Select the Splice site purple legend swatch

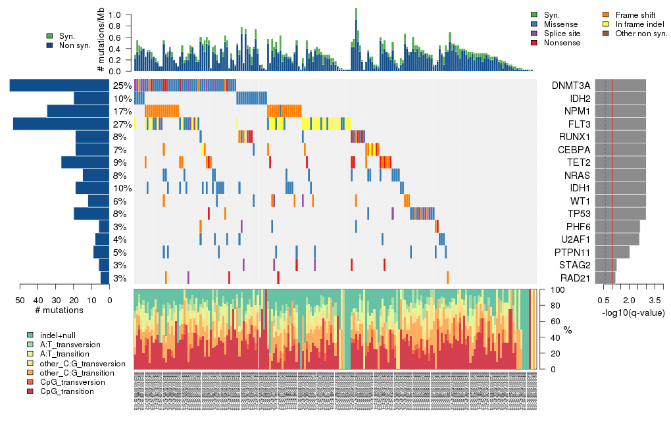[534, 33]
